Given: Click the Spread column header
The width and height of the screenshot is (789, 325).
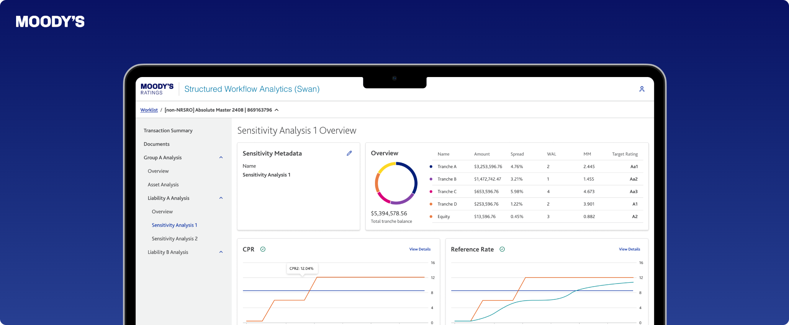Looking at the screenshot, I should [517, 154].
